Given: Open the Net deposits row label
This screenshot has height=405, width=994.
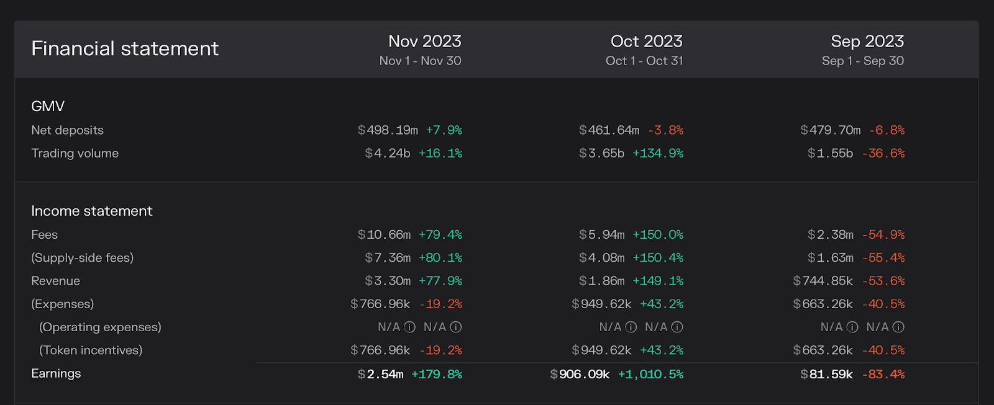Looking at the screenshot, I should 67,130.
